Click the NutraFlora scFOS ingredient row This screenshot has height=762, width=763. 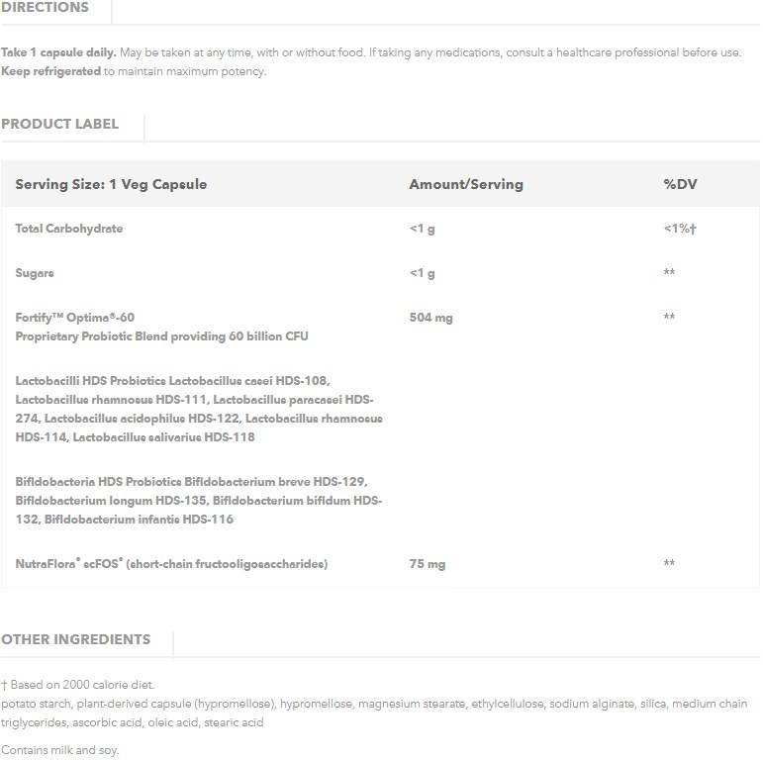(171, 564)
